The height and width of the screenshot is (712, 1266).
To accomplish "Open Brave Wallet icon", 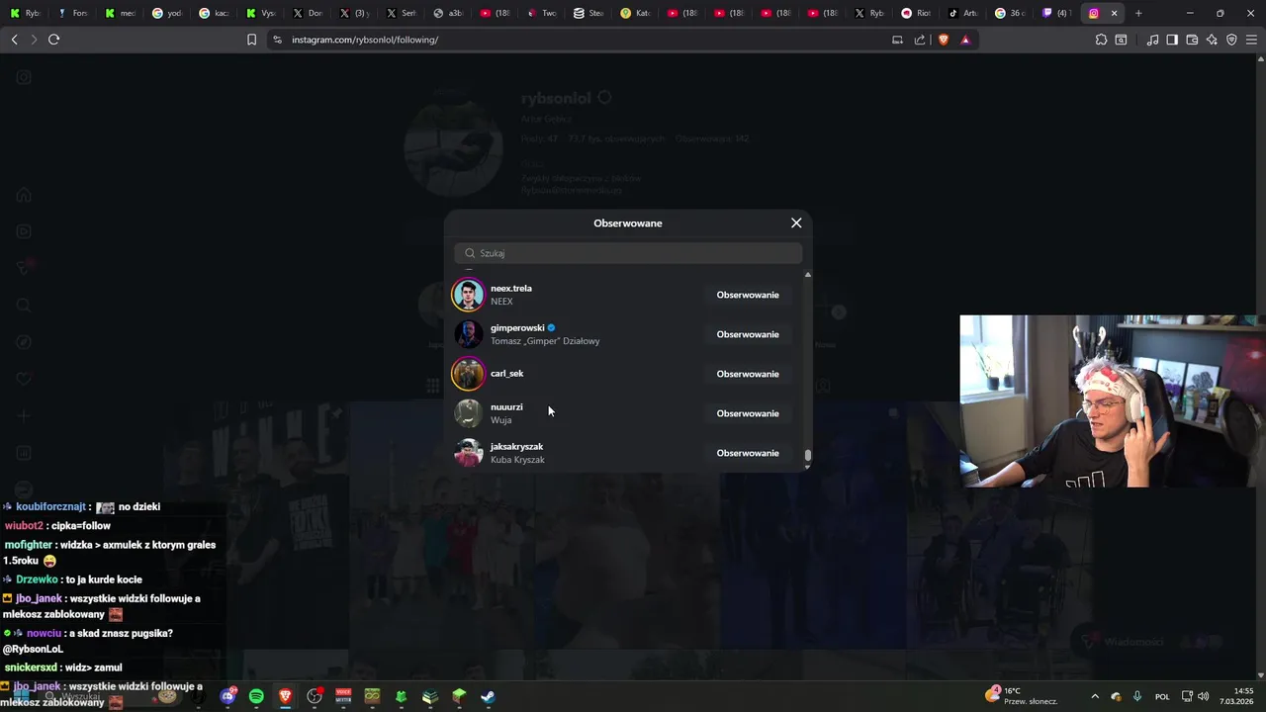I will click(x=1192, y=40).
